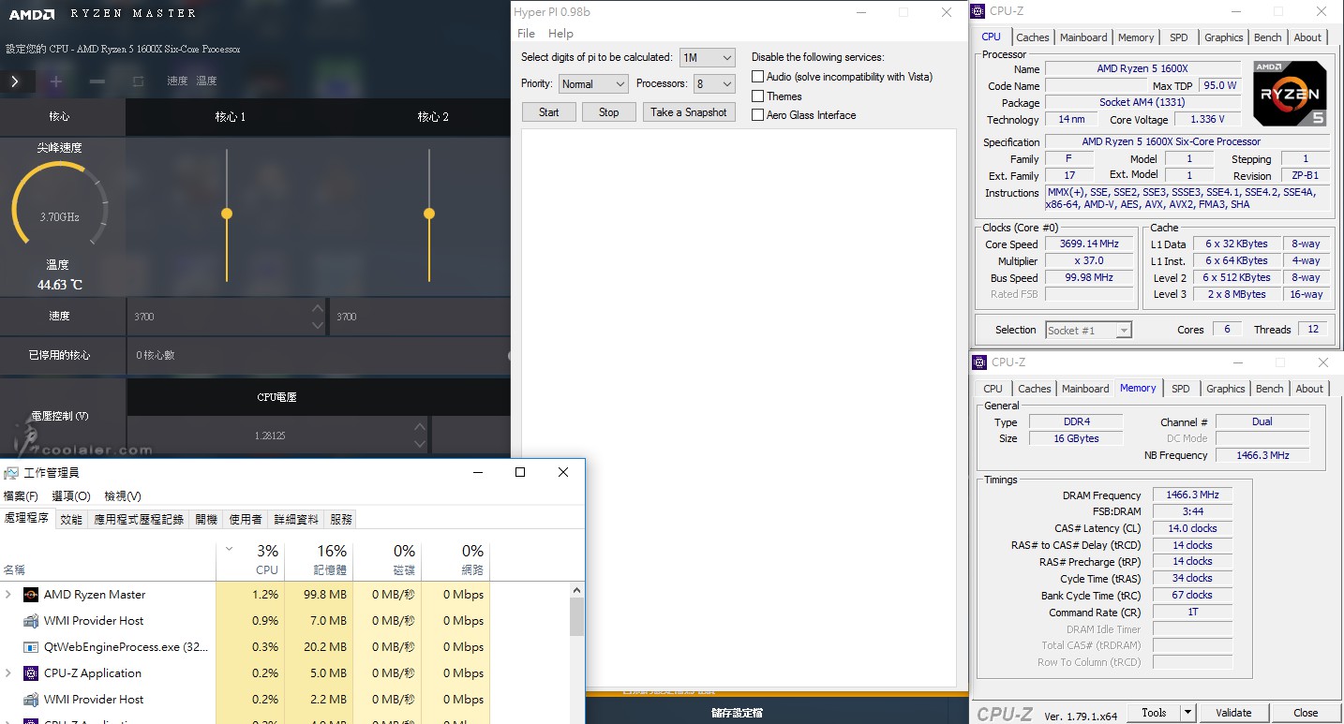Click the CPU-Z Memory window title icon
This screenshot has height=724, width=1344.
[979, 362]
